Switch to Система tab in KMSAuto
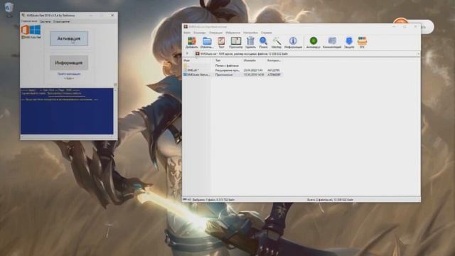 45,21
